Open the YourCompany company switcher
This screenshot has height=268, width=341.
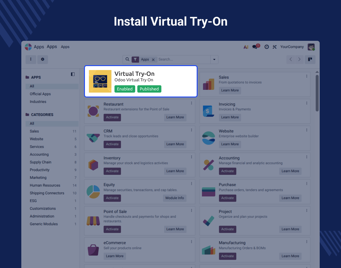click(292, 47)
